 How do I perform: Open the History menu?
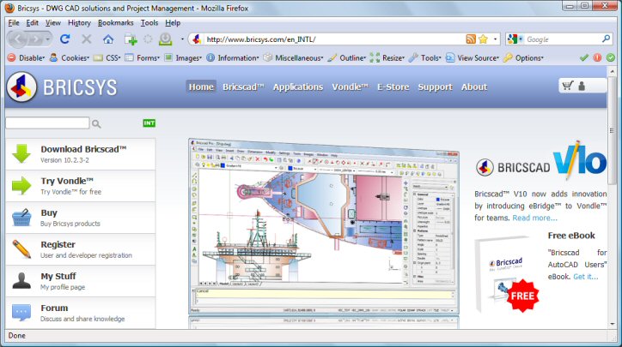pos(79,22)
